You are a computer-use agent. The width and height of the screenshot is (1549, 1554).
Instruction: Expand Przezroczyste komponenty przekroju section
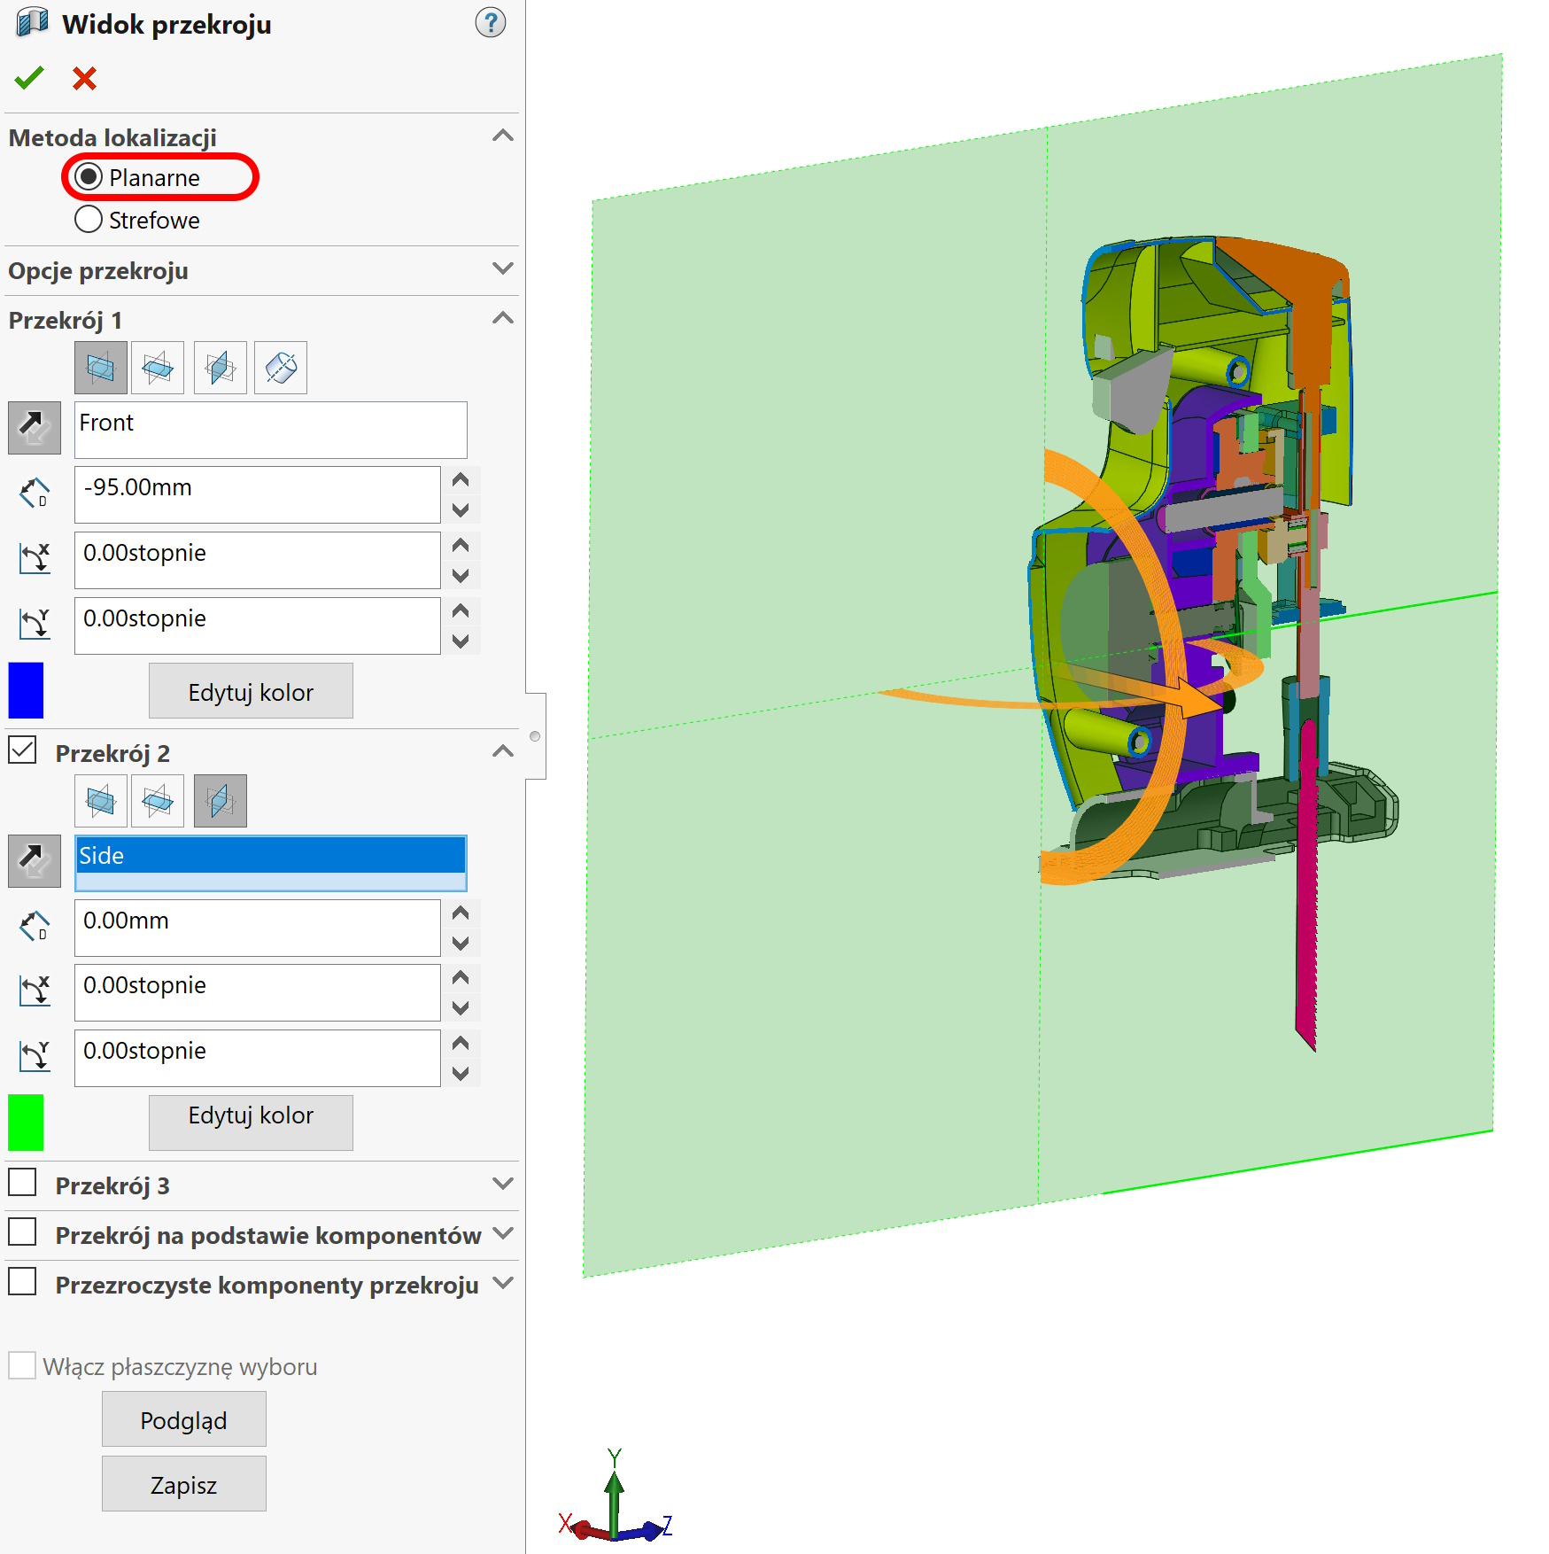pyautogui.click(x=503, y=1283)
